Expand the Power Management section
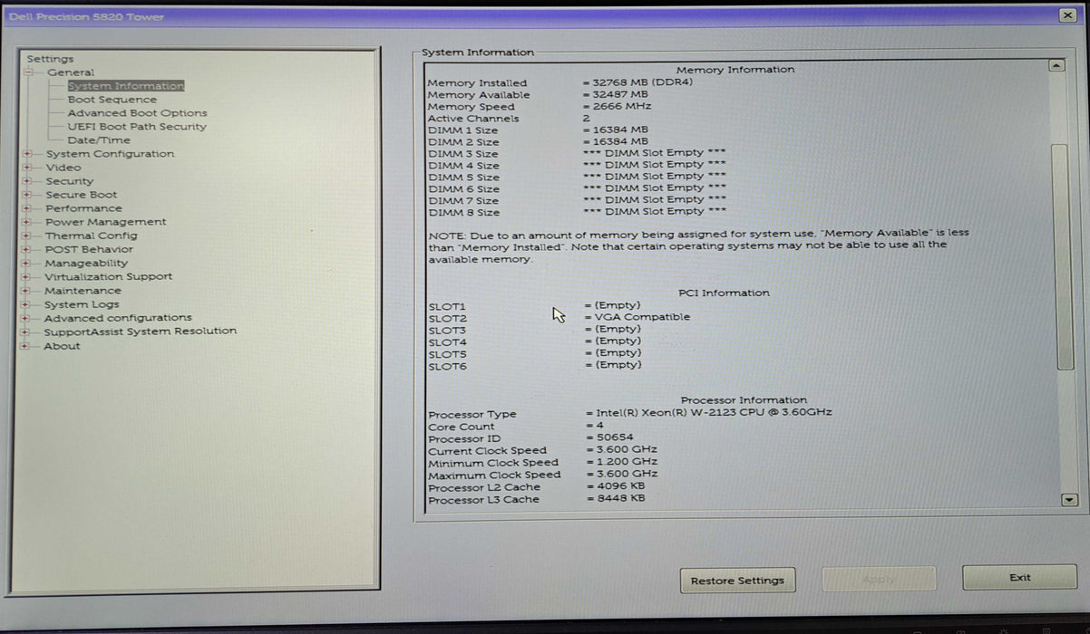 point(28,221)
